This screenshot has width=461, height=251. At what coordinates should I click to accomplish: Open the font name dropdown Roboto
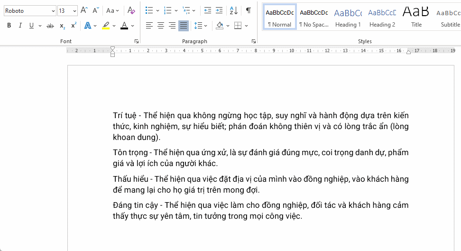(53, 11)
